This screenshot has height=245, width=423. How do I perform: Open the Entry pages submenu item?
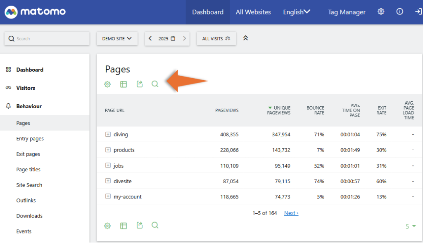30,138
